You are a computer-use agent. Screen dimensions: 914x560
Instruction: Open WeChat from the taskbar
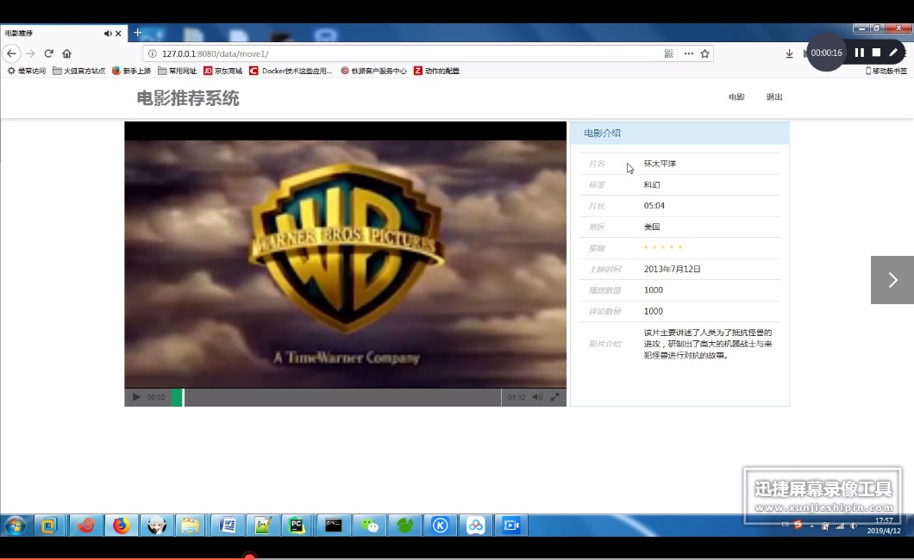tap(370, 526)
